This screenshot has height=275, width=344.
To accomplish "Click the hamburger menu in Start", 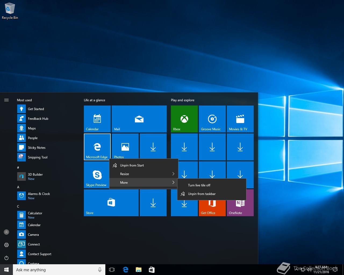I will pos(6,100).
